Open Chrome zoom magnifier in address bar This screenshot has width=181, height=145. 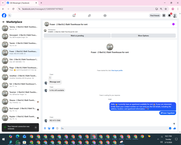click(161, 9)
